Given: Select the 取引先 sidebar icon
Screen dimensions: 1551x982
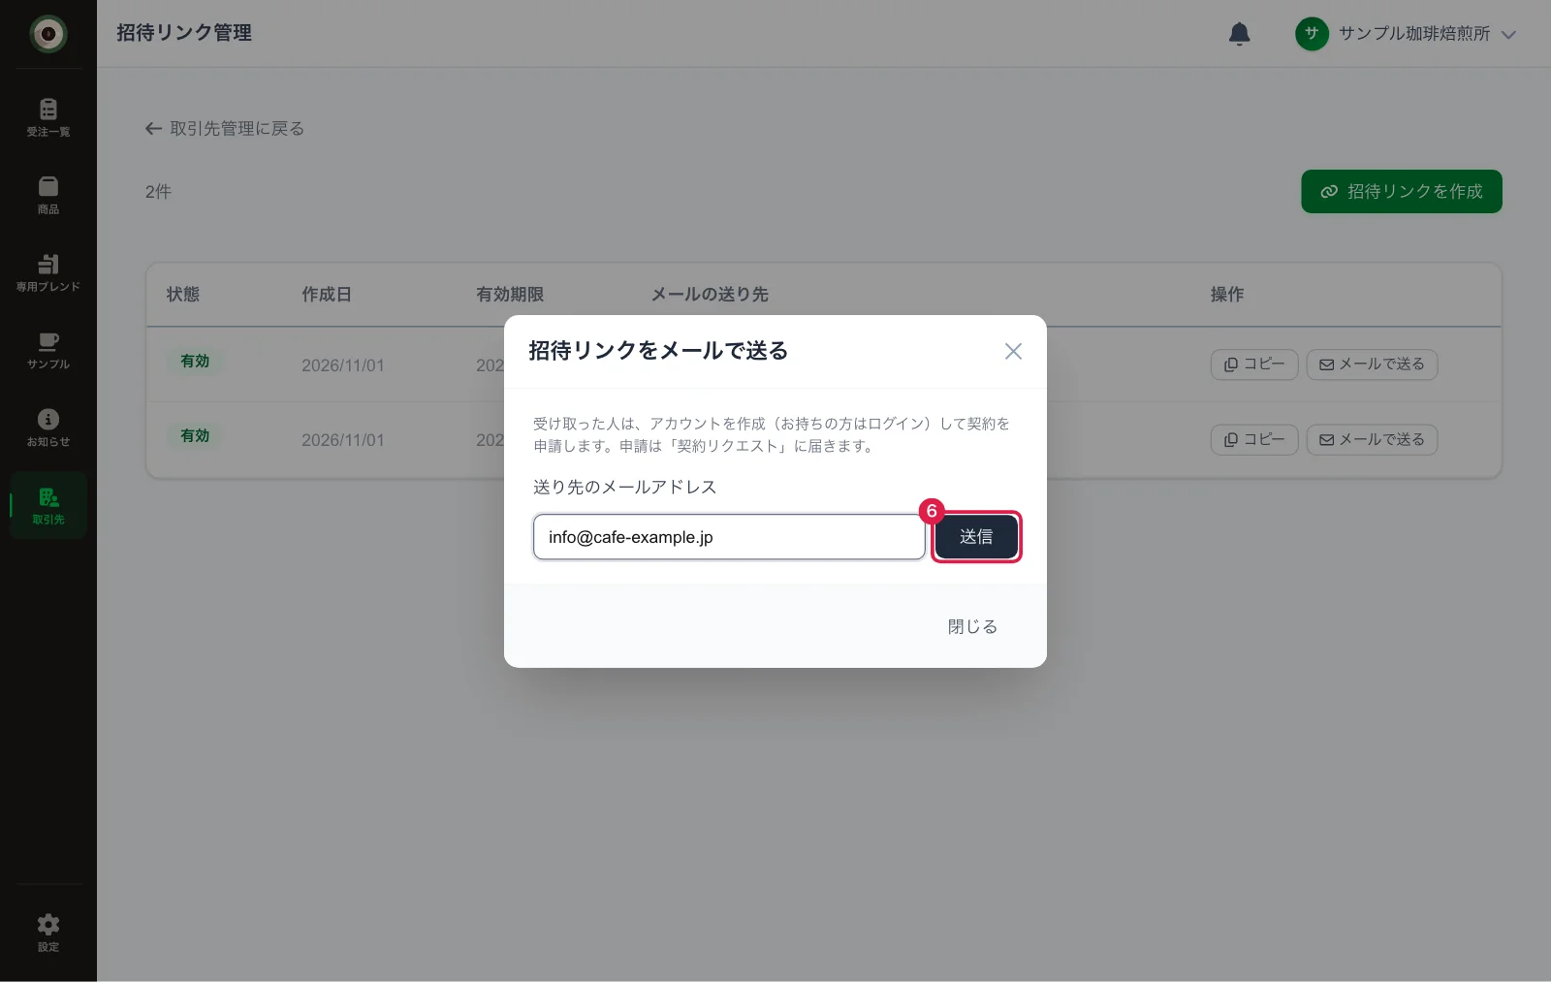Looking at the screenshot, I should point(47,505).
